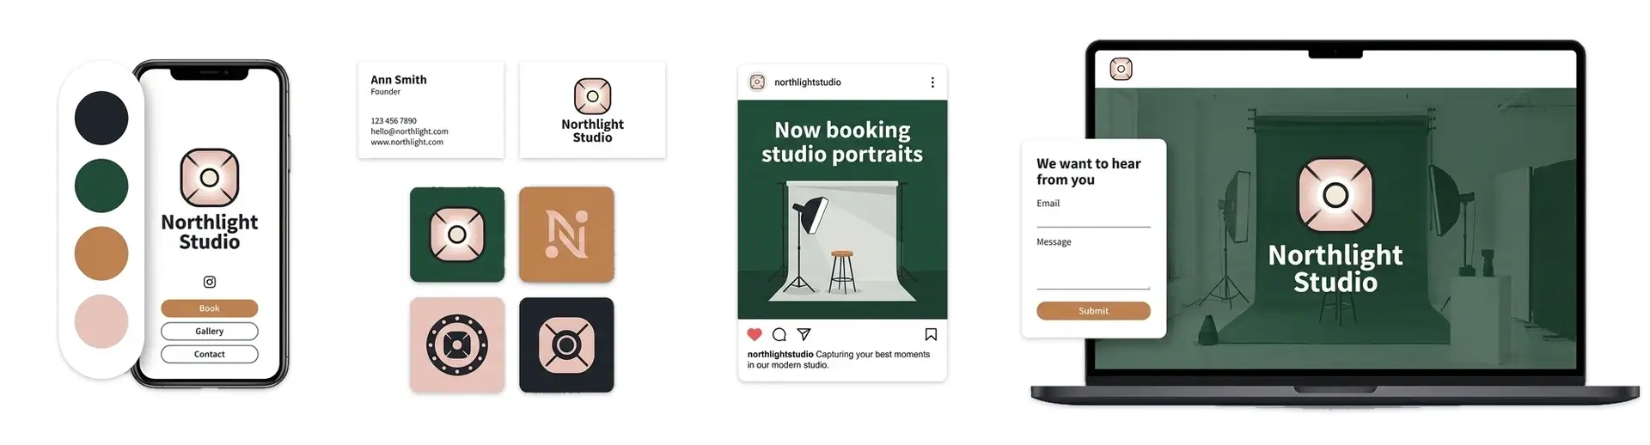Select the pink circular lens logo tile
This screenshot has height=445, width=1650.
click(457, 345)
